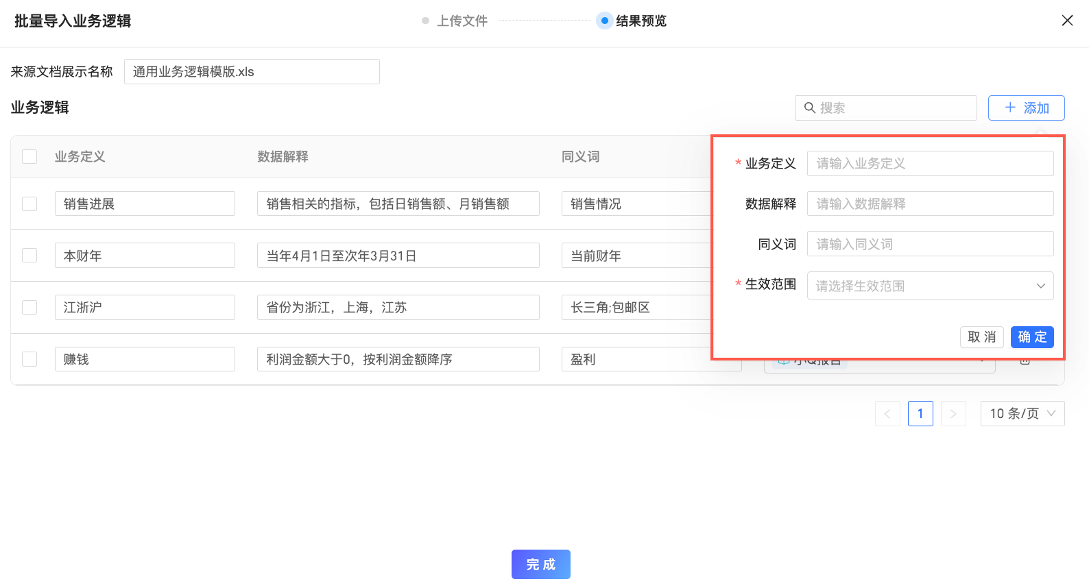Image resolution: width=1089 pixels, height=588 pixels.
Task: Click the 数据解释 column header
Action: [283, 156]
